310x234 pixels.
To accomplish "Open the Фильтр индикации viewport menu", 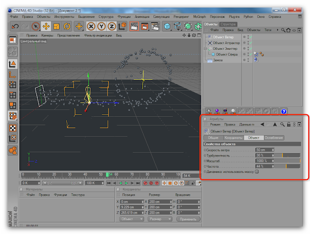I will tap(98, 35).
